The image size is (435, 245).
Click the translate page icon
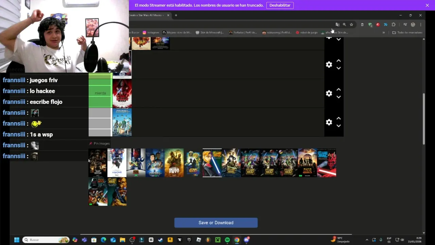click(337, 24)
